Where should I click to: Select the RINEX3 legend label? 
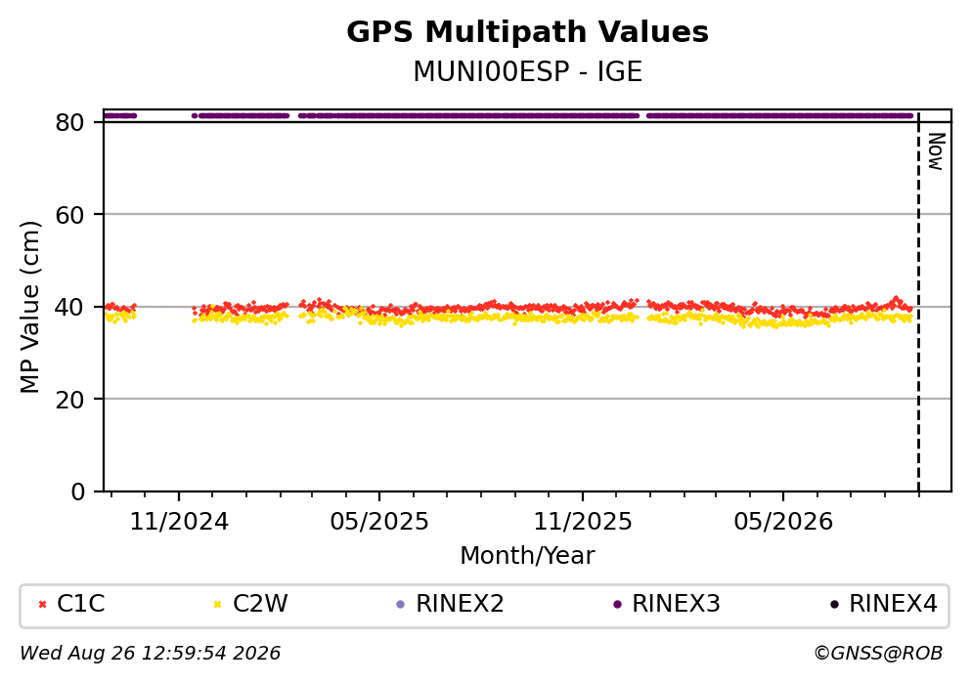(x=677, y=604)
